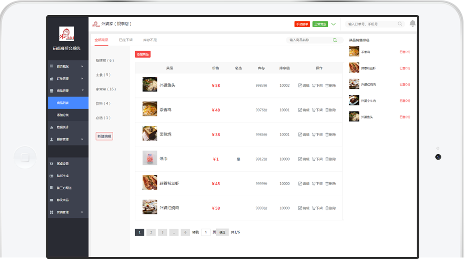Expand the green chevron beside 正常营业
Viewport: 465px width, 259px height.
(x=333, y=24)
